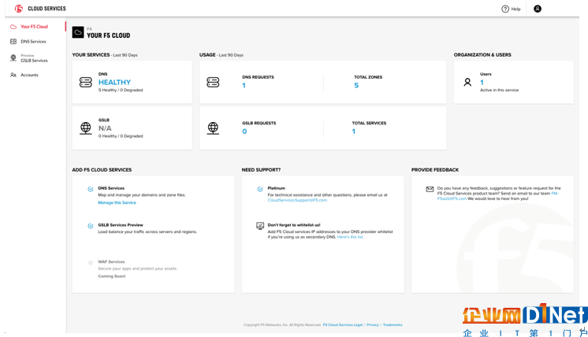Viewport: 588px width, 337px height.
Task: Open the Here's the list whitelist link
Action: [350, 237]
